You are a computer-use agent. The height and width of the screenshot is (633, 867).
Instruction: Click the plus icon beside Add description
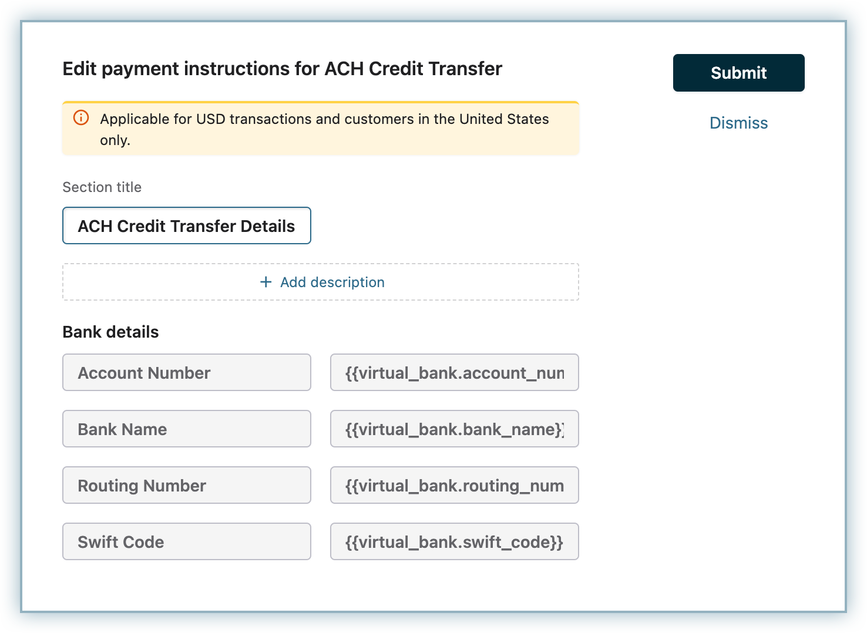[266, 282]
